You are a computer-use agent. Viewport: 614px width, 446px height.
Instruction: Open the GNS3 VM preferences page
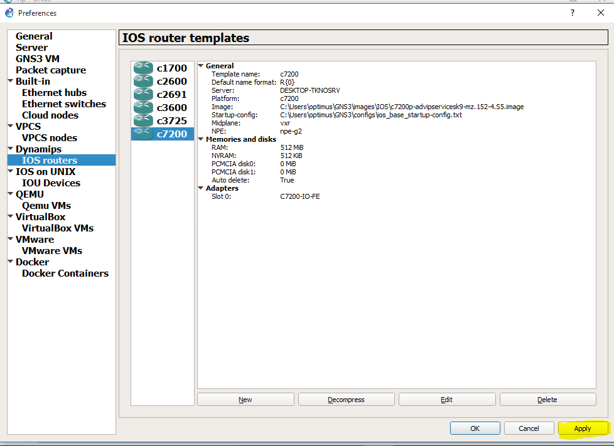click(38, 59)
